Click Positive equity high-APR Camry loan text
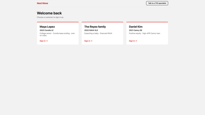Screen dimensions: 205x115 145,33
